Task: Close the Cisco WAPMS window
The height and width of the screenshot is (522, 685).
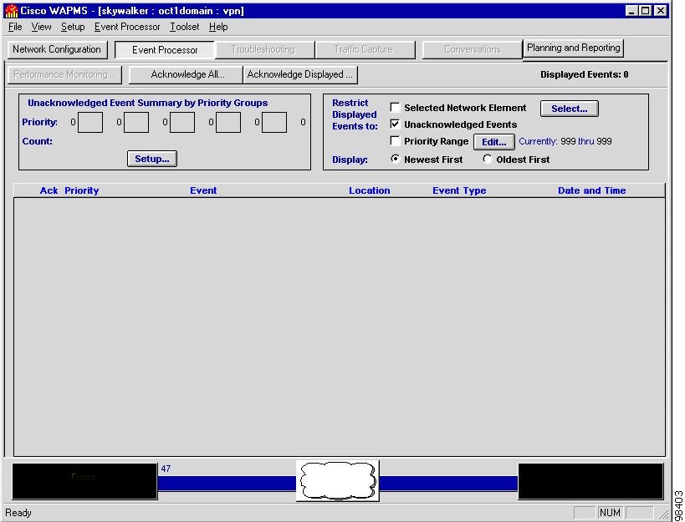Action: tap(662, 11)
